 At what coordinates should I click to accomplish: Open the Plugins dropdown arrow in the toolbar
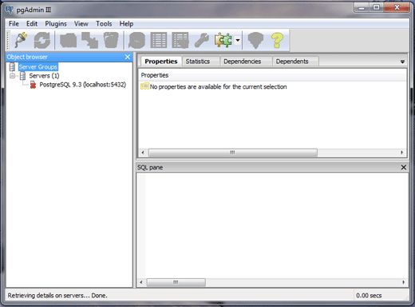click(x=238, y=40)
